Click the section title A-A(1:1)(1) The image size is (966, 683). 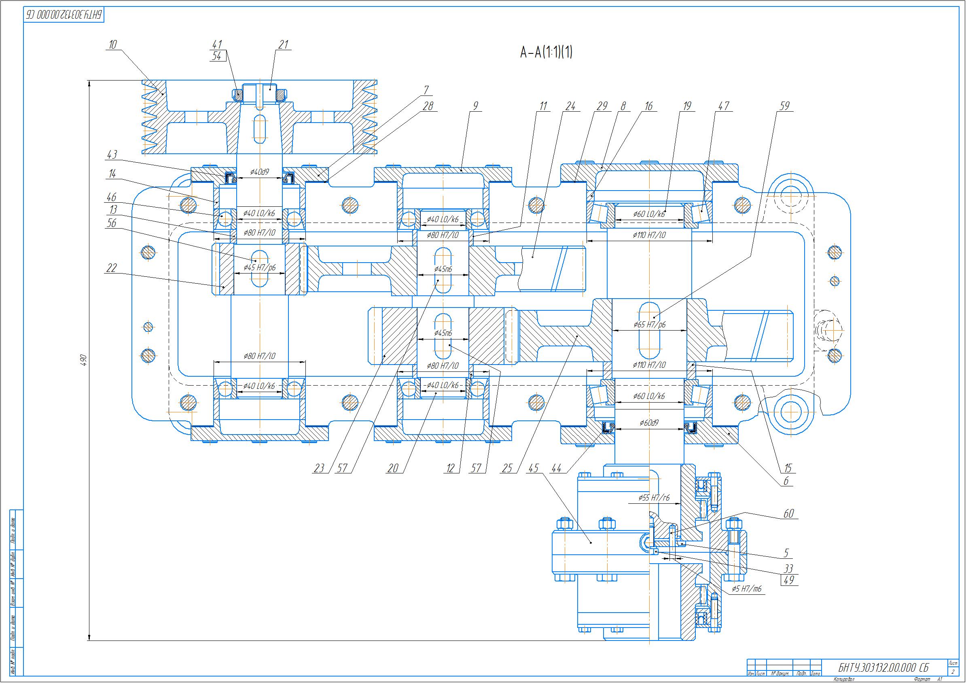coord(546,53)
